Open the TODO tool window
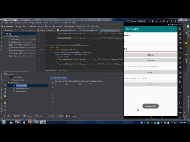Screen dimensions: 190x142 [x=17, y=116]
